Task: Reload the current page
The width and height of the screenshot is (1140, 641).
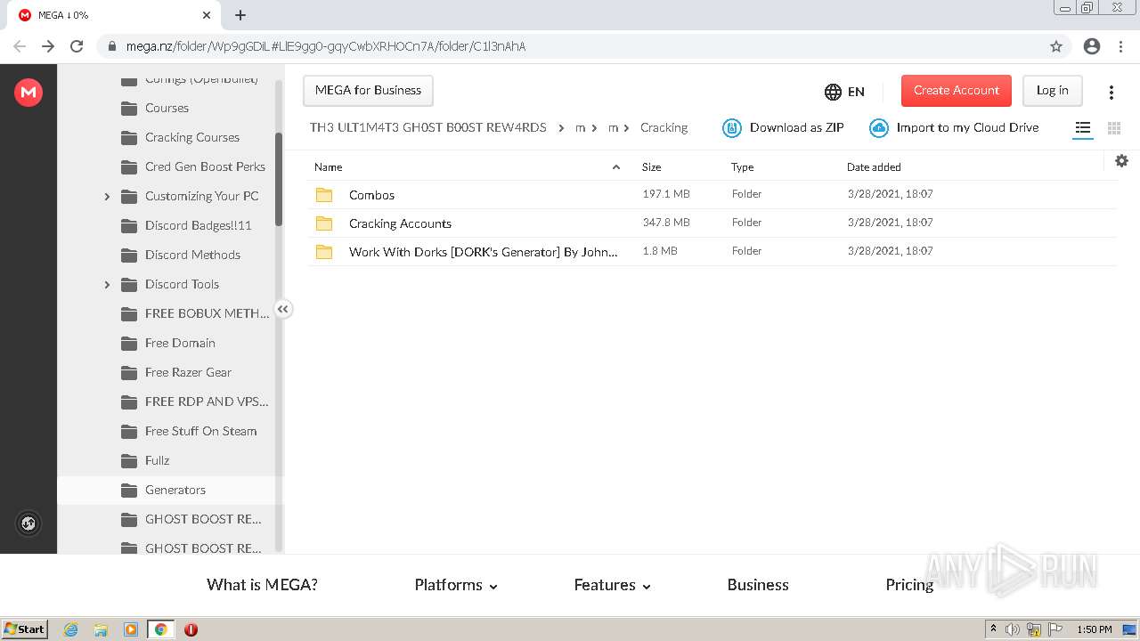Action: tap(77, 46)
